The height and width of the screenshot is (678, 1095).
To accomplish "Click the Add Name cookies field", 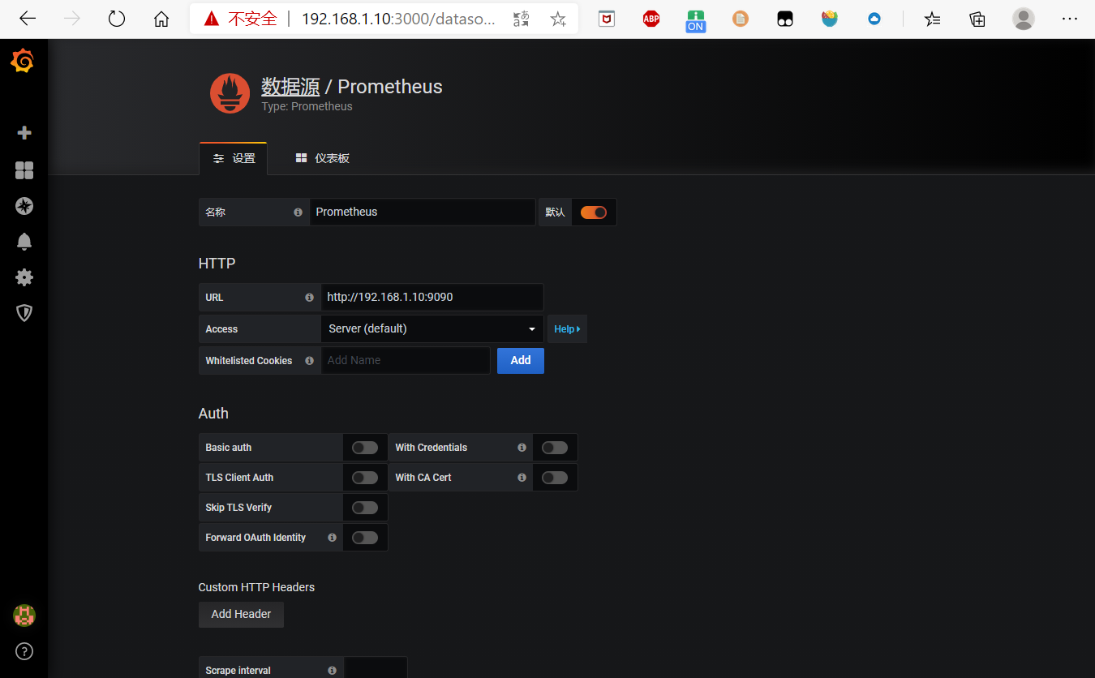I will (x=406, y=361).
